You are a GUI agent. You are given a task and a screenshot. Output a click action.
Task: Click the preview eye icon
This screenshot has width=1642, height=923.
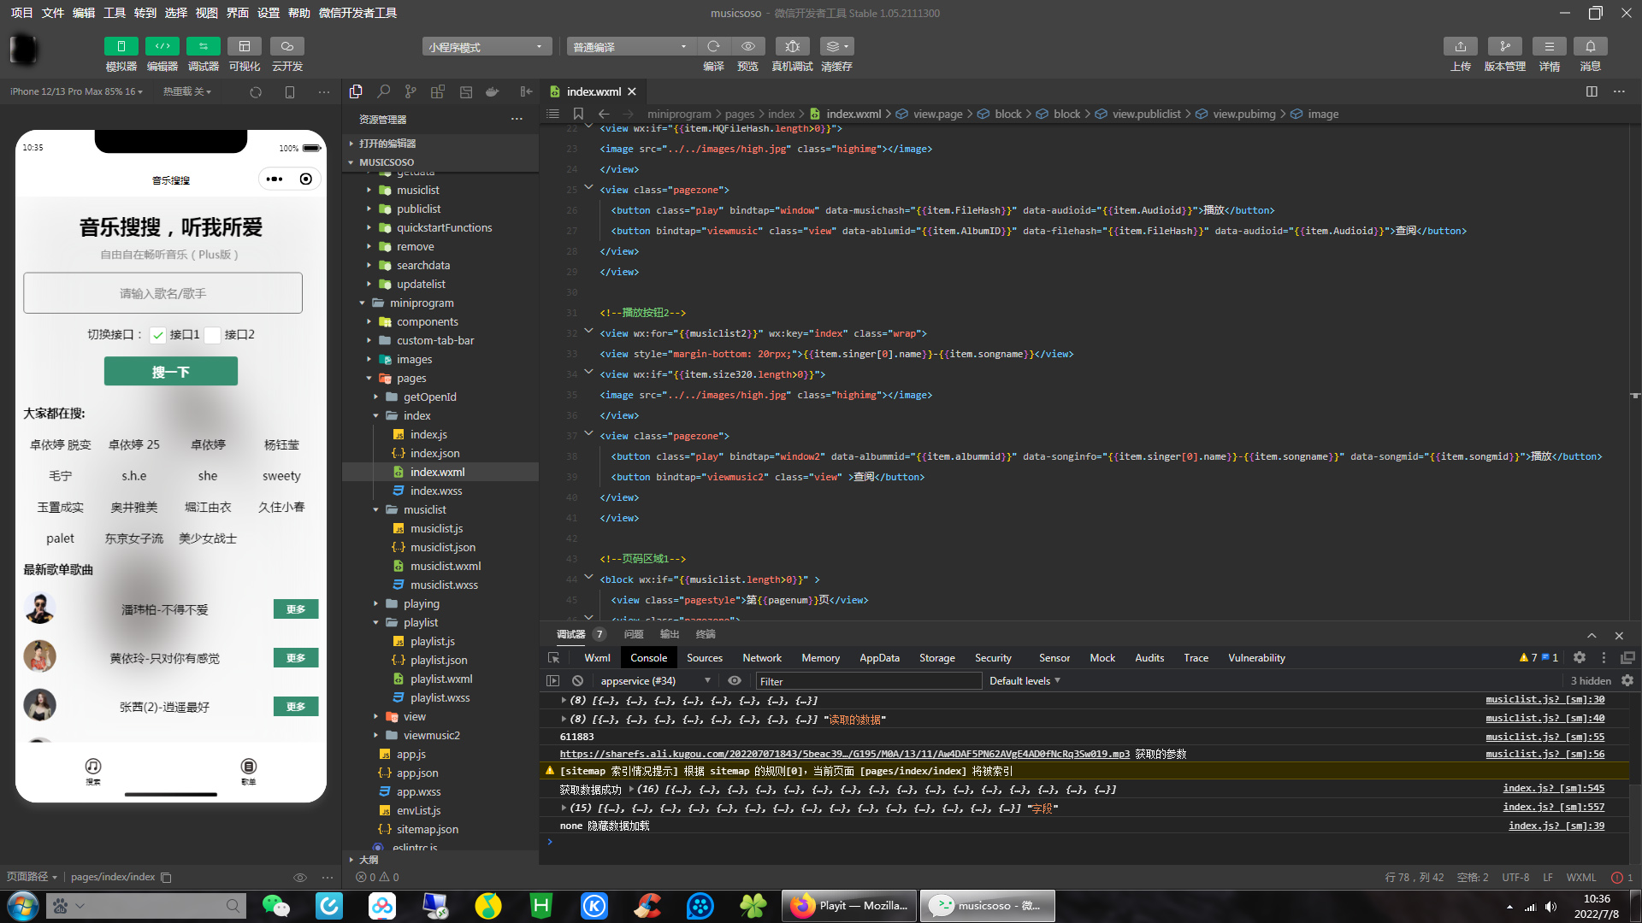coord(747,46)
